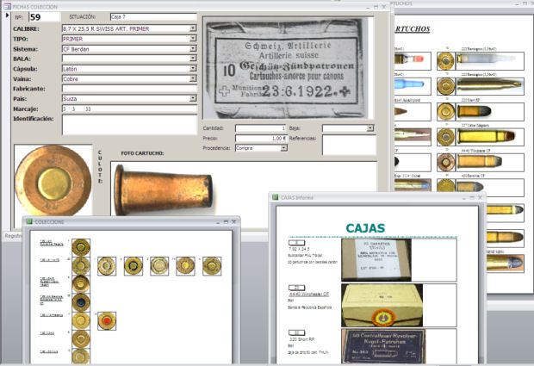Open the Sistema dropdown list

pos(193,49)
